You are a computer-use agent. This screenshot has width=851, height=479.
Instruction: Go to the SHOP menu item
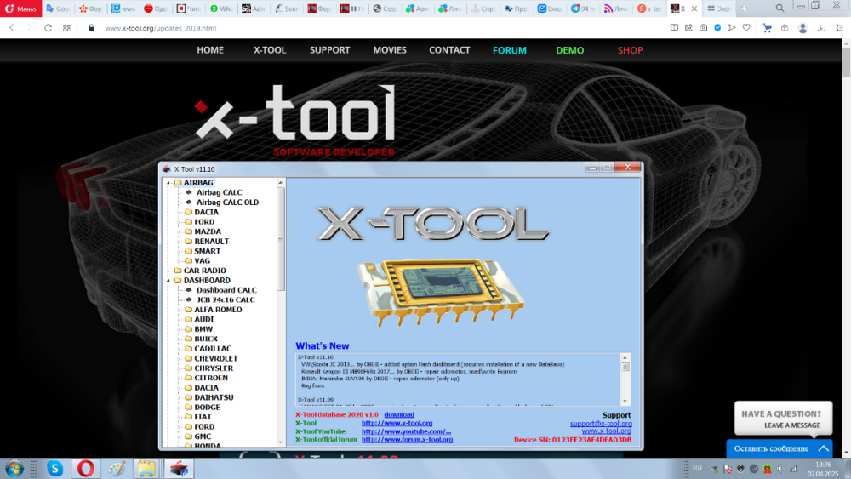[630, 50]
